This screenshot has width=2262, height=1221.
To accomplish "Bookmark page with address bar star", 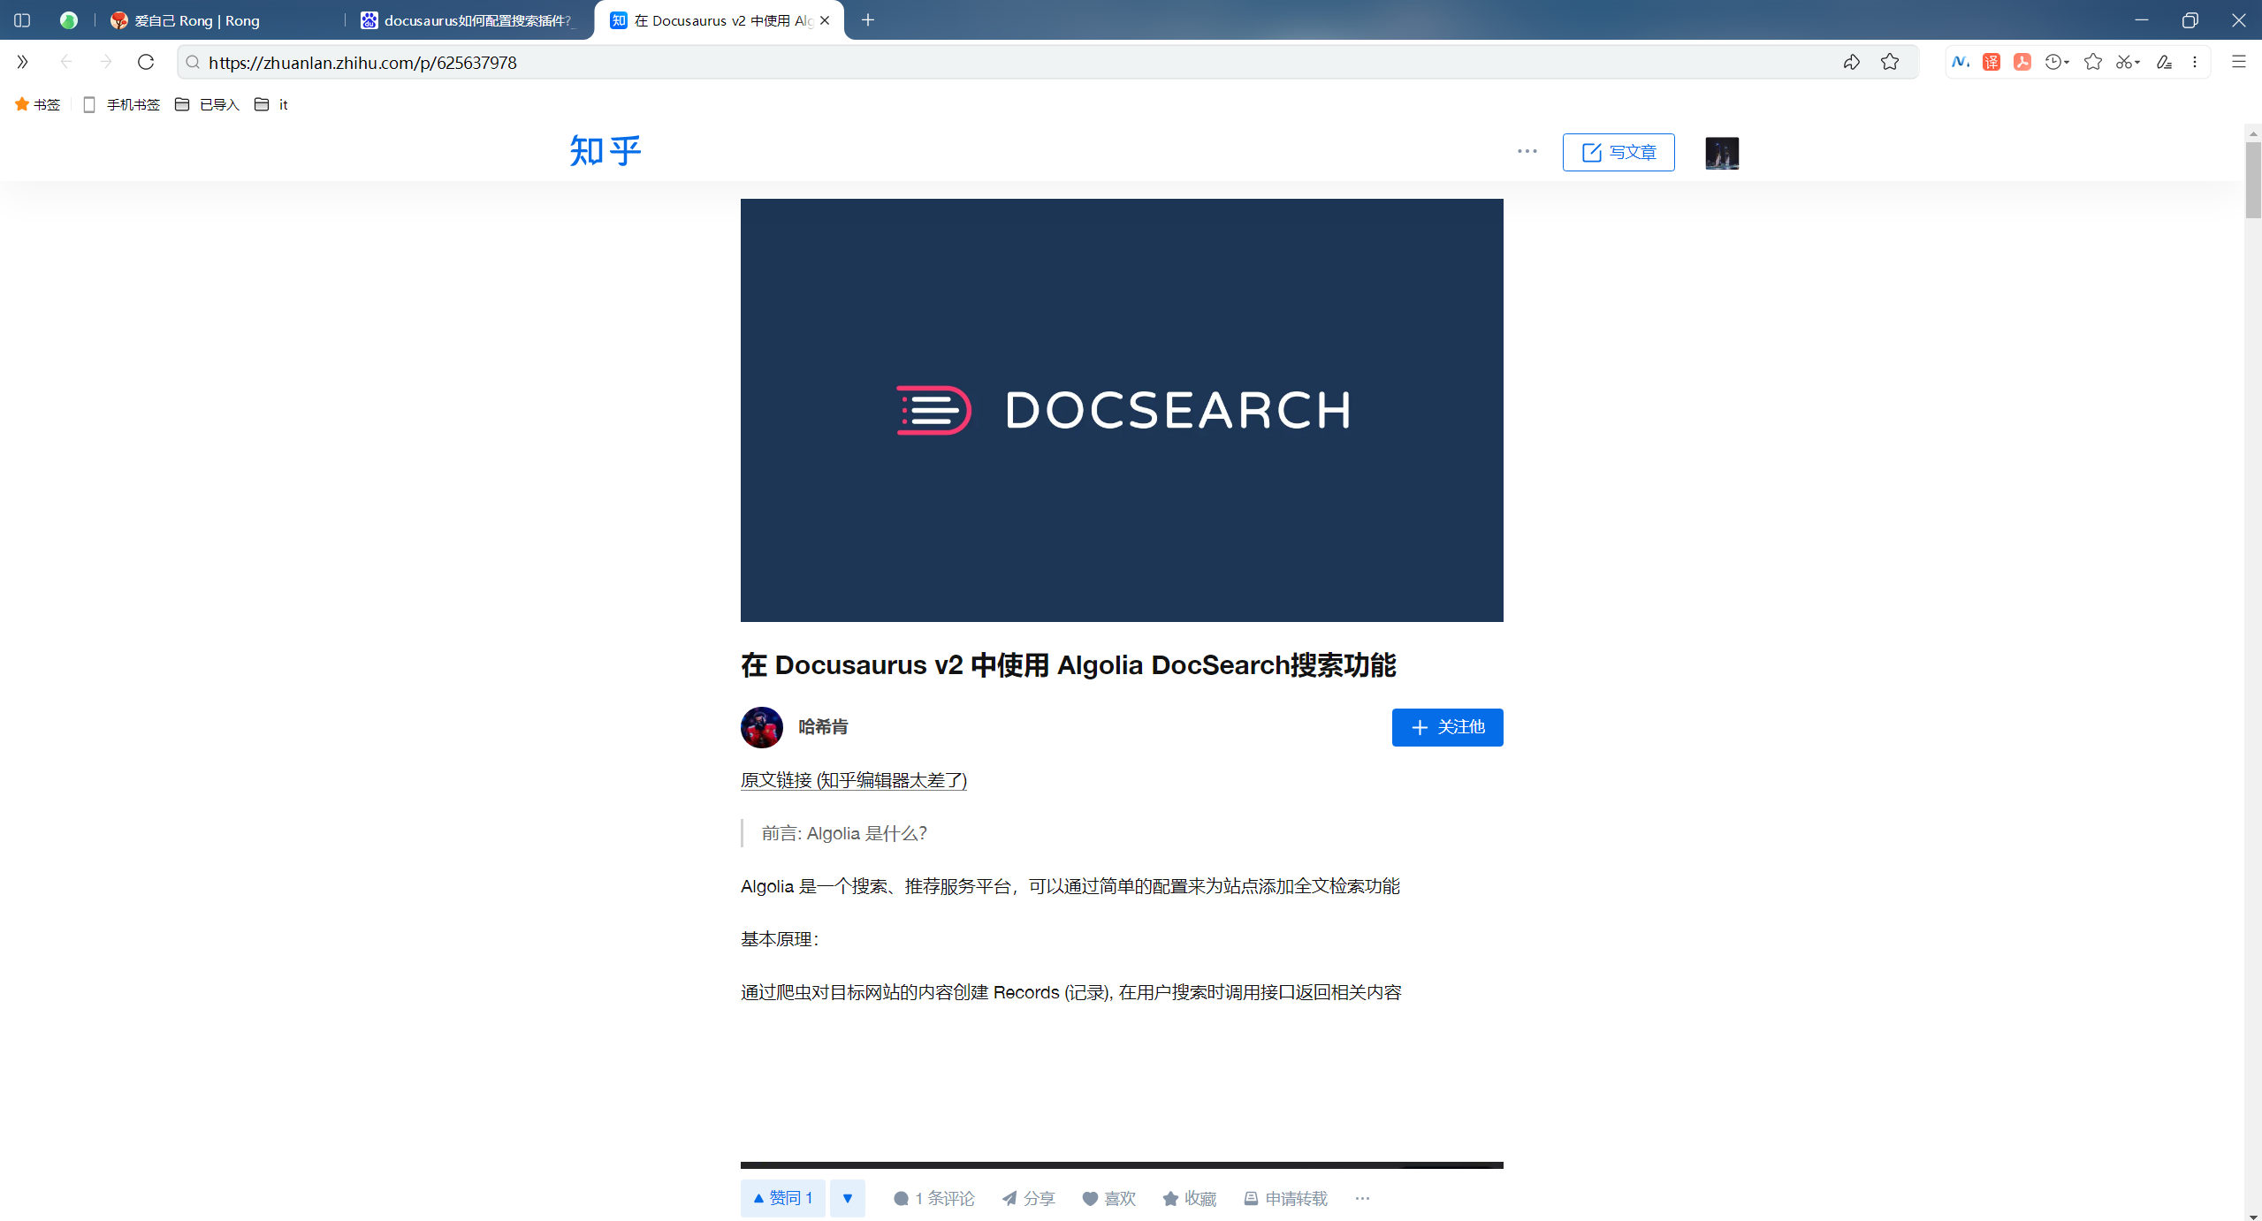I will pos(1890,62).
